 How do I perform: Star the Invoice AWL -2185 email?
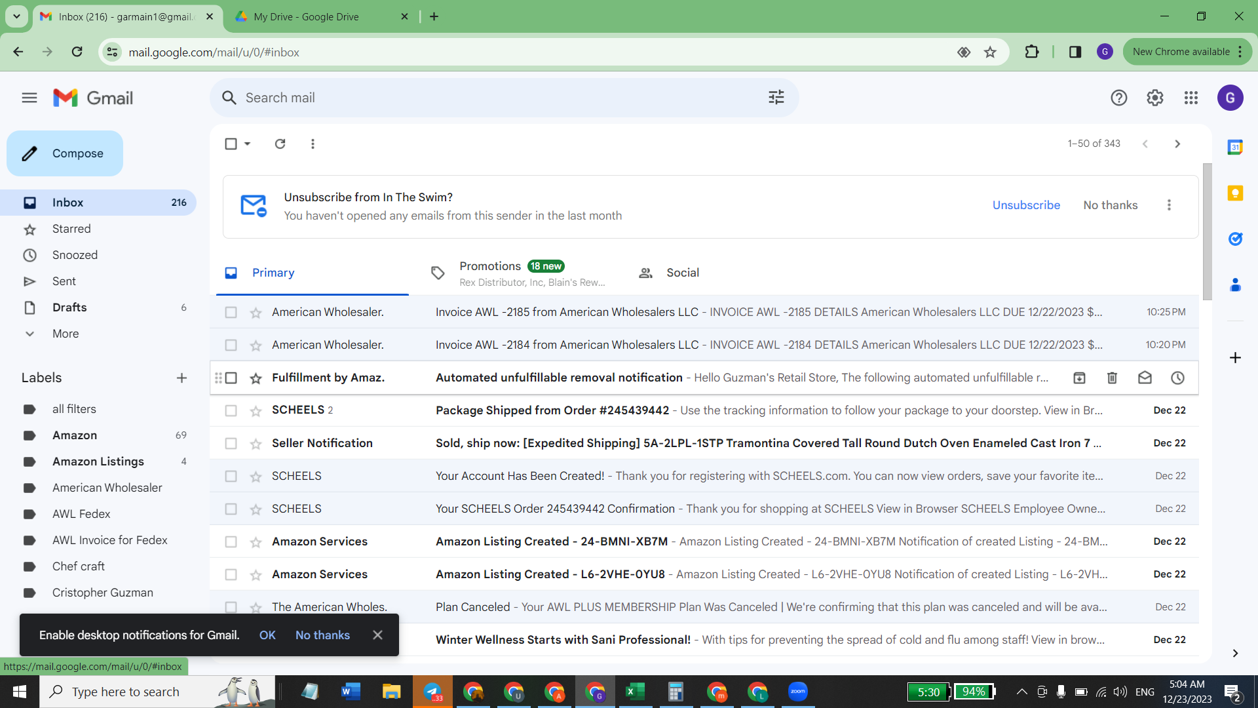point(256,313)
